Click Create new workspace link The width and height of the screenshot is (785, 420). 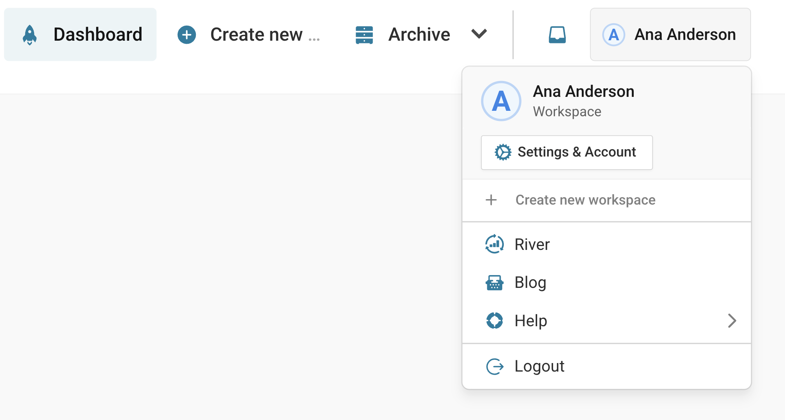pyautogui.click(x=585, y=200)
